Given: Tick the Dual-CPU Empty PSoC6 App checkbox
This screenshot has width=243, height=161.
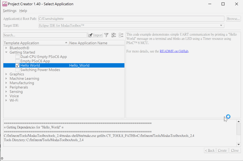Looking at the screenshot, I should [17, 57].
